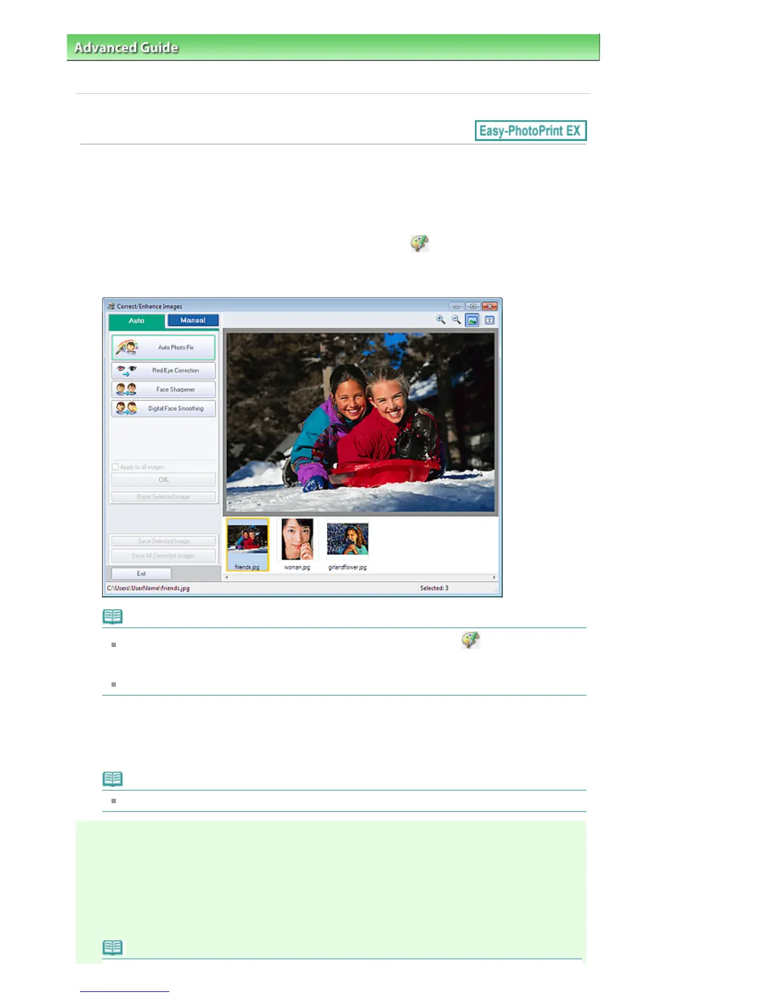Click the thumbnail strip right scroll arrow
The height and width of the screenshot is (997, 771).
(x=494, y=577)
